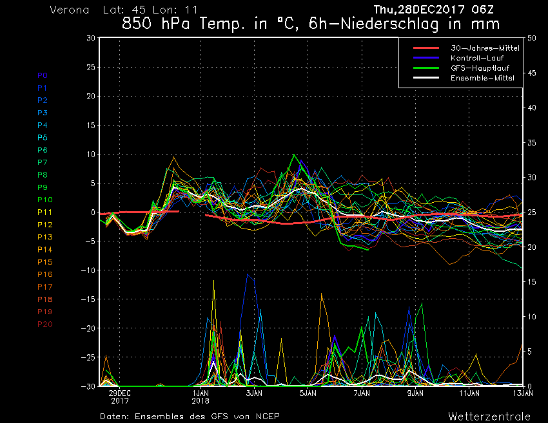The height and width of the screenshot is (423, 548).
Task: Click ensemble member label 'P8'
Action: [43, 175]
